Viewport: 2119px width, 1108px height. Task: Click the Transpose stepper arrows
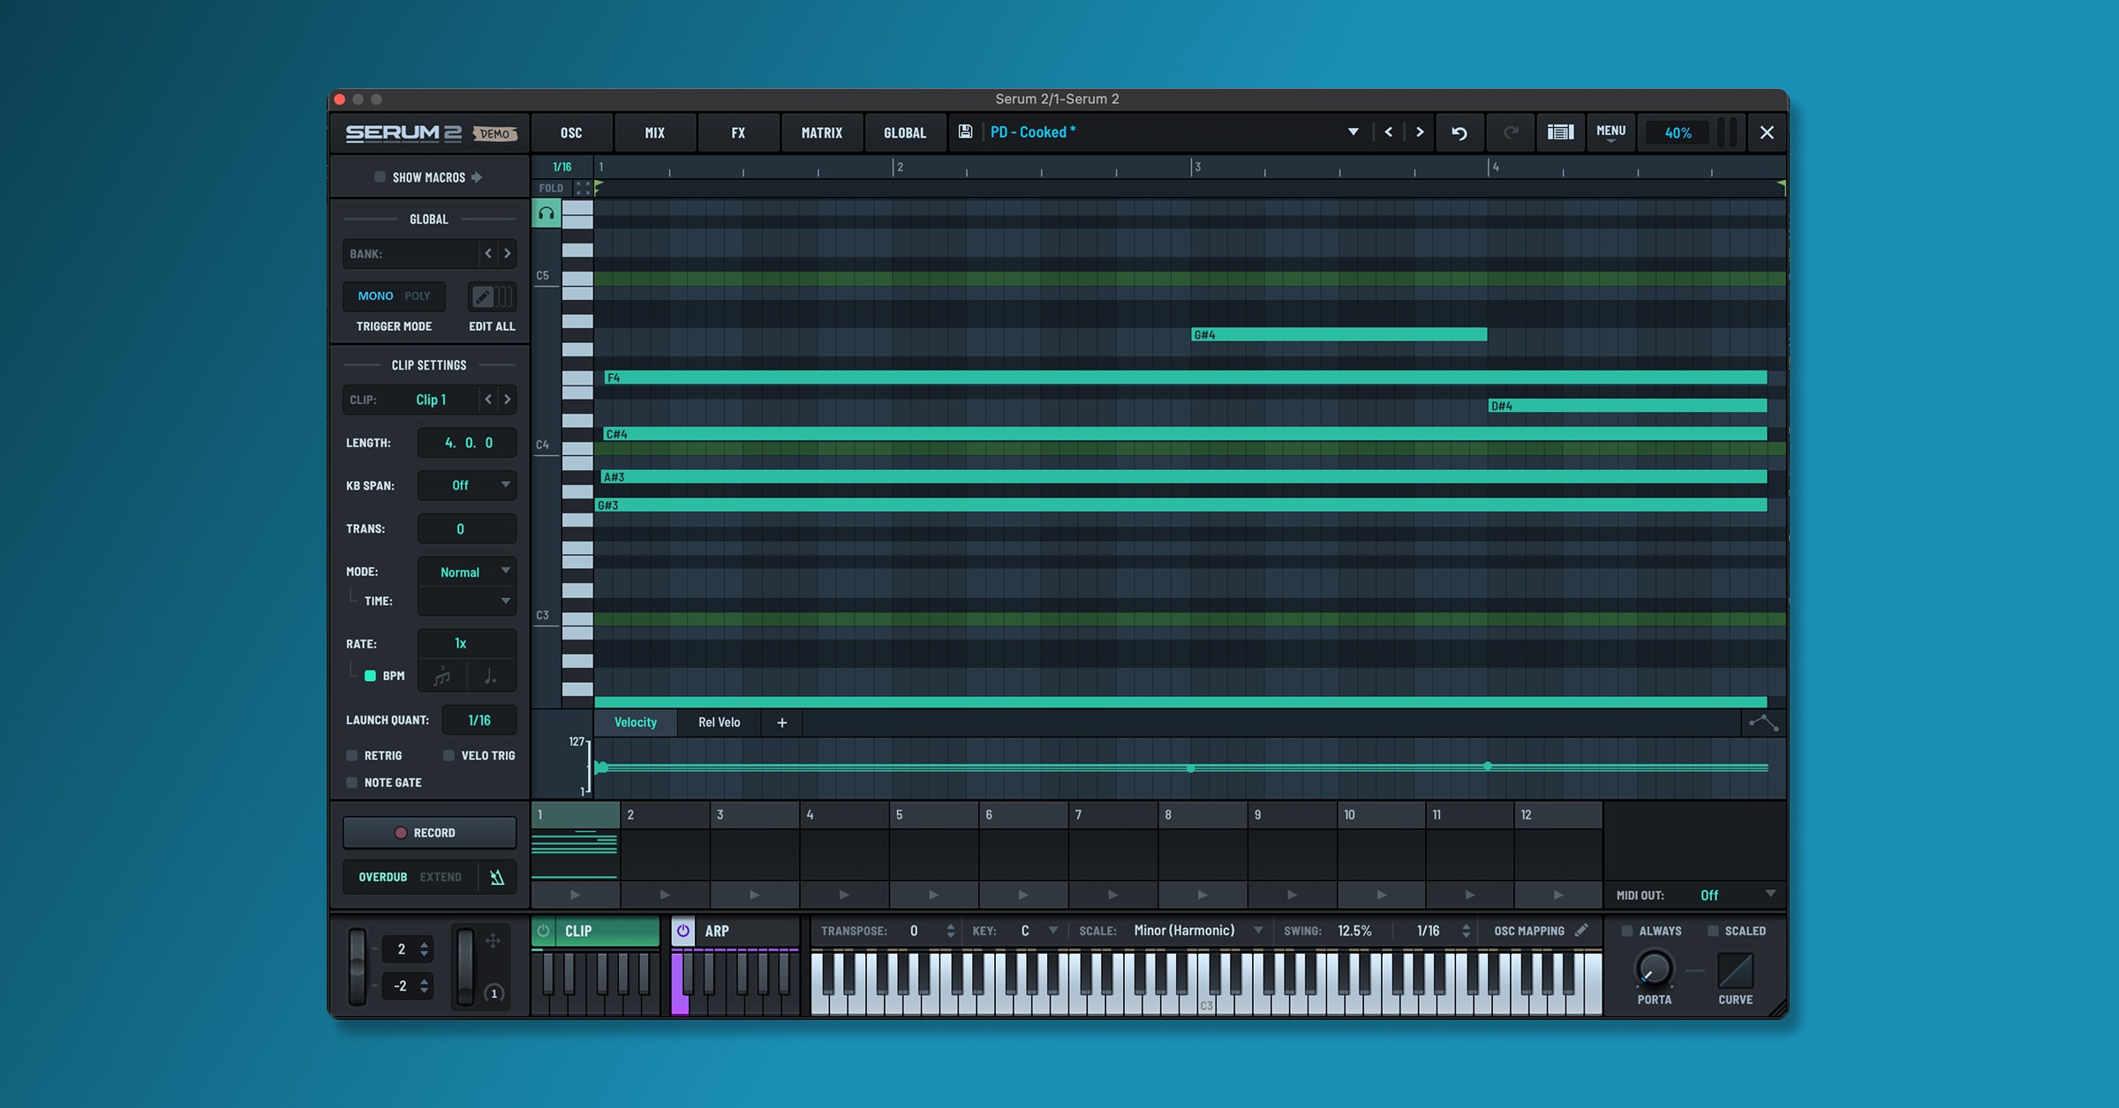[950, 931]
